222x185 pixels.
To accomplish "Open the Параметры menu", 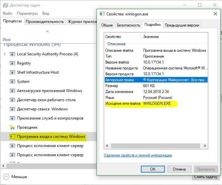I will pyautogui.click(x=27, y=13).
